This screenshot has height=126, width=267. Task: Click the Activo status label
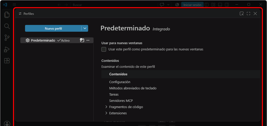(65, 41)
